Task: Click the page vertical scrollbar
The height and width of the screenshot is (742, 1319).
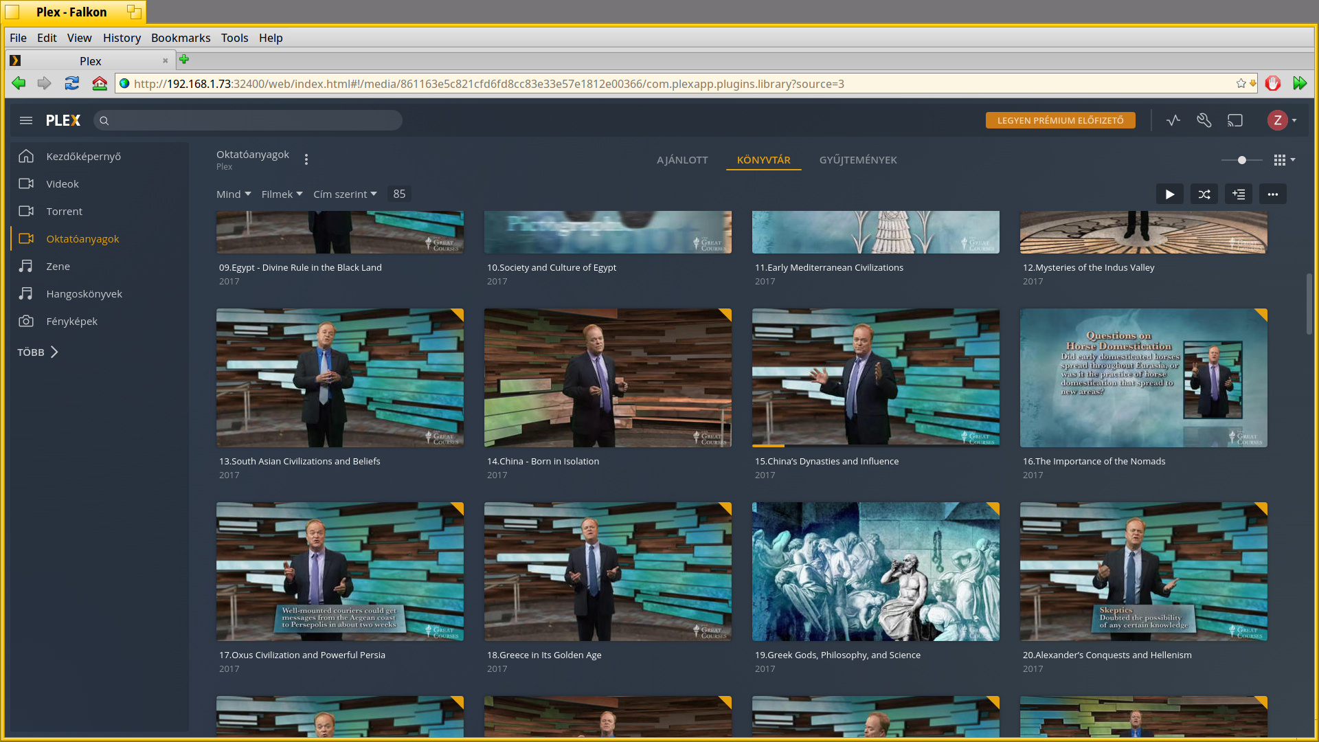Action: (x=1309, y=304)
